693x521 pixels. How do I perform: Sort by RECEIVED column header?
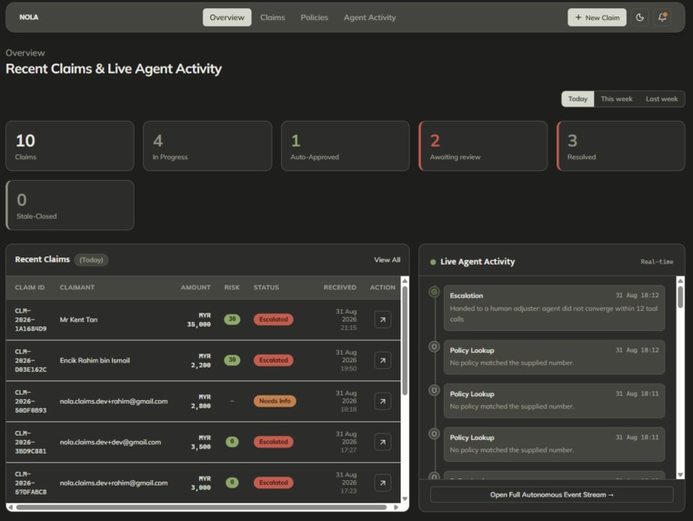(x=340, y=287)
